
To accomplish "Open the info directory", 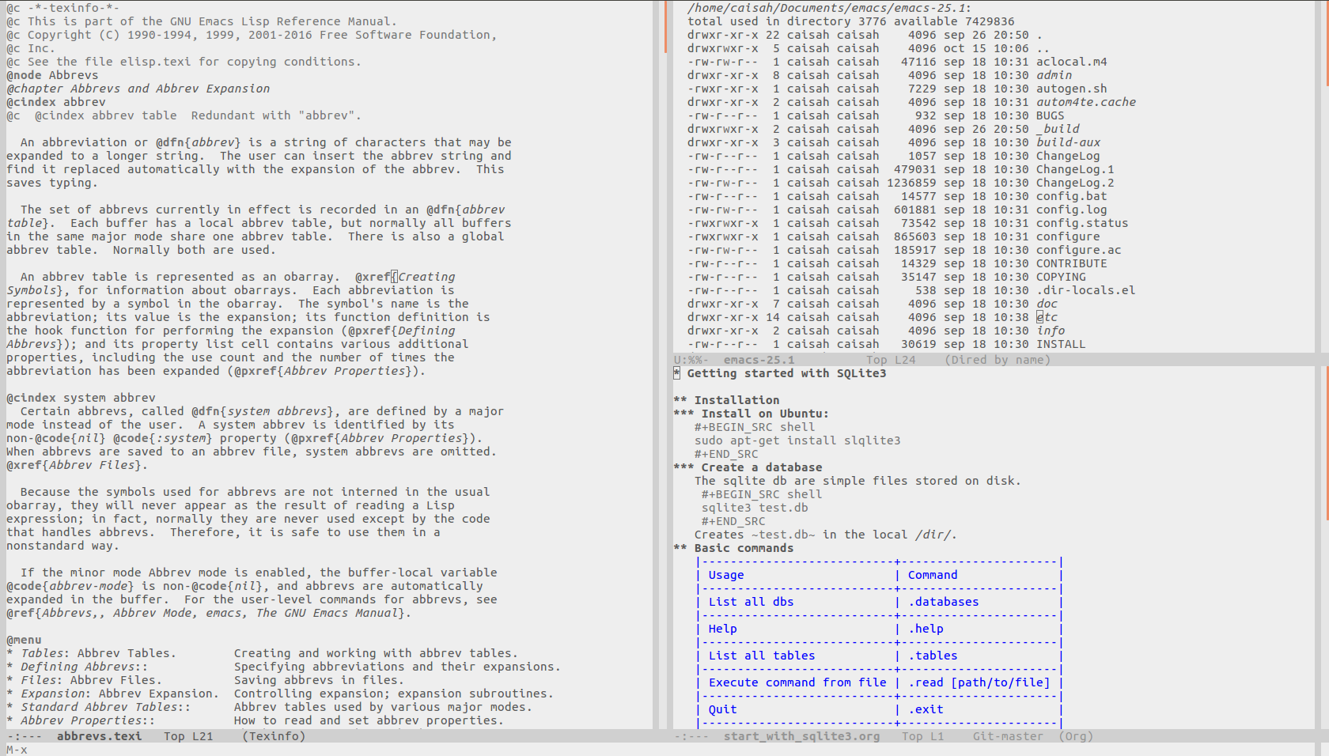I will point(1051,331).
